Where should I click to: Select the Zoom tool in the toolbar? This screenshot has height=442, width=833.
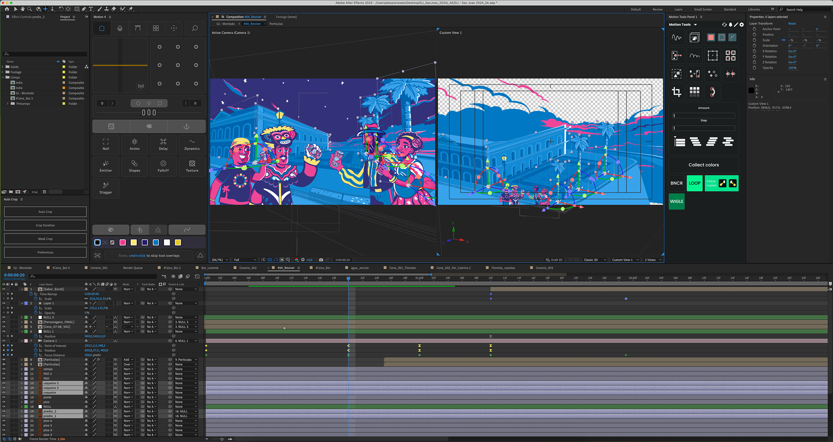pyautogui.click(x=30, y=9)
